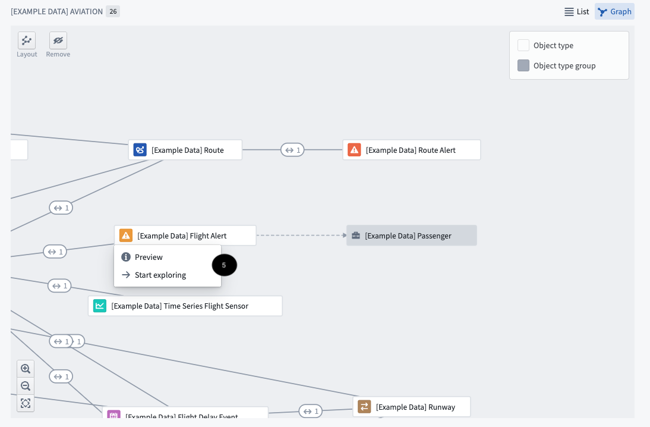The image size is (650, 427).
Task: Click the Object type group legend swatch
Action: click(x=523, y=65)
